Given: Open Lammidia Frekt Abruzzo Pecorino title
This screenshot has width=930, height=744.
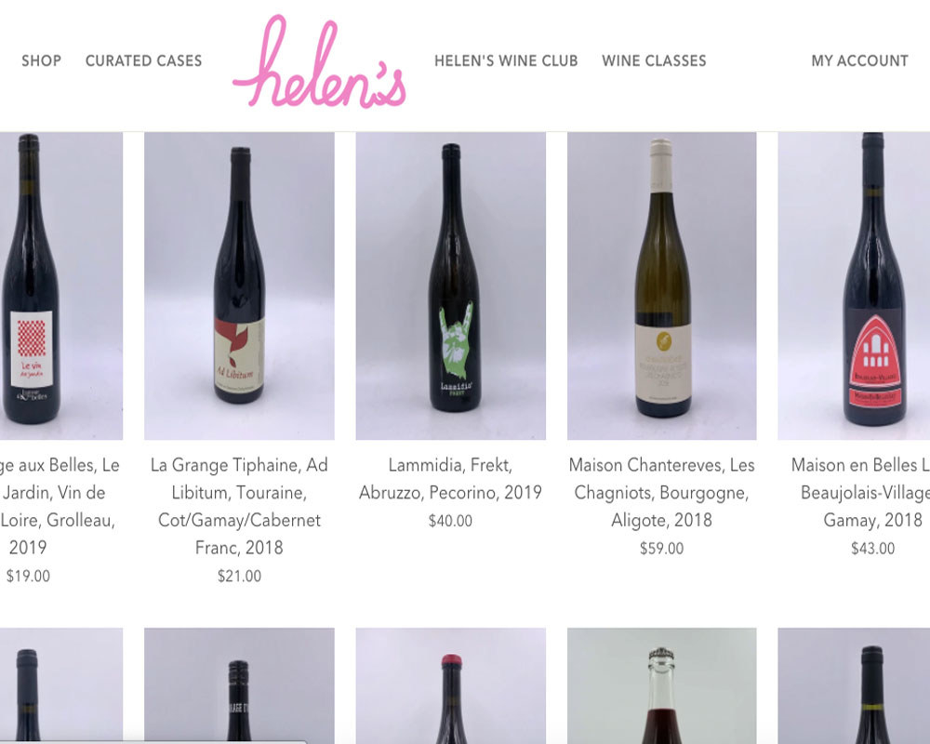Looking at the screenshot, I should click(x=451, y=479).
